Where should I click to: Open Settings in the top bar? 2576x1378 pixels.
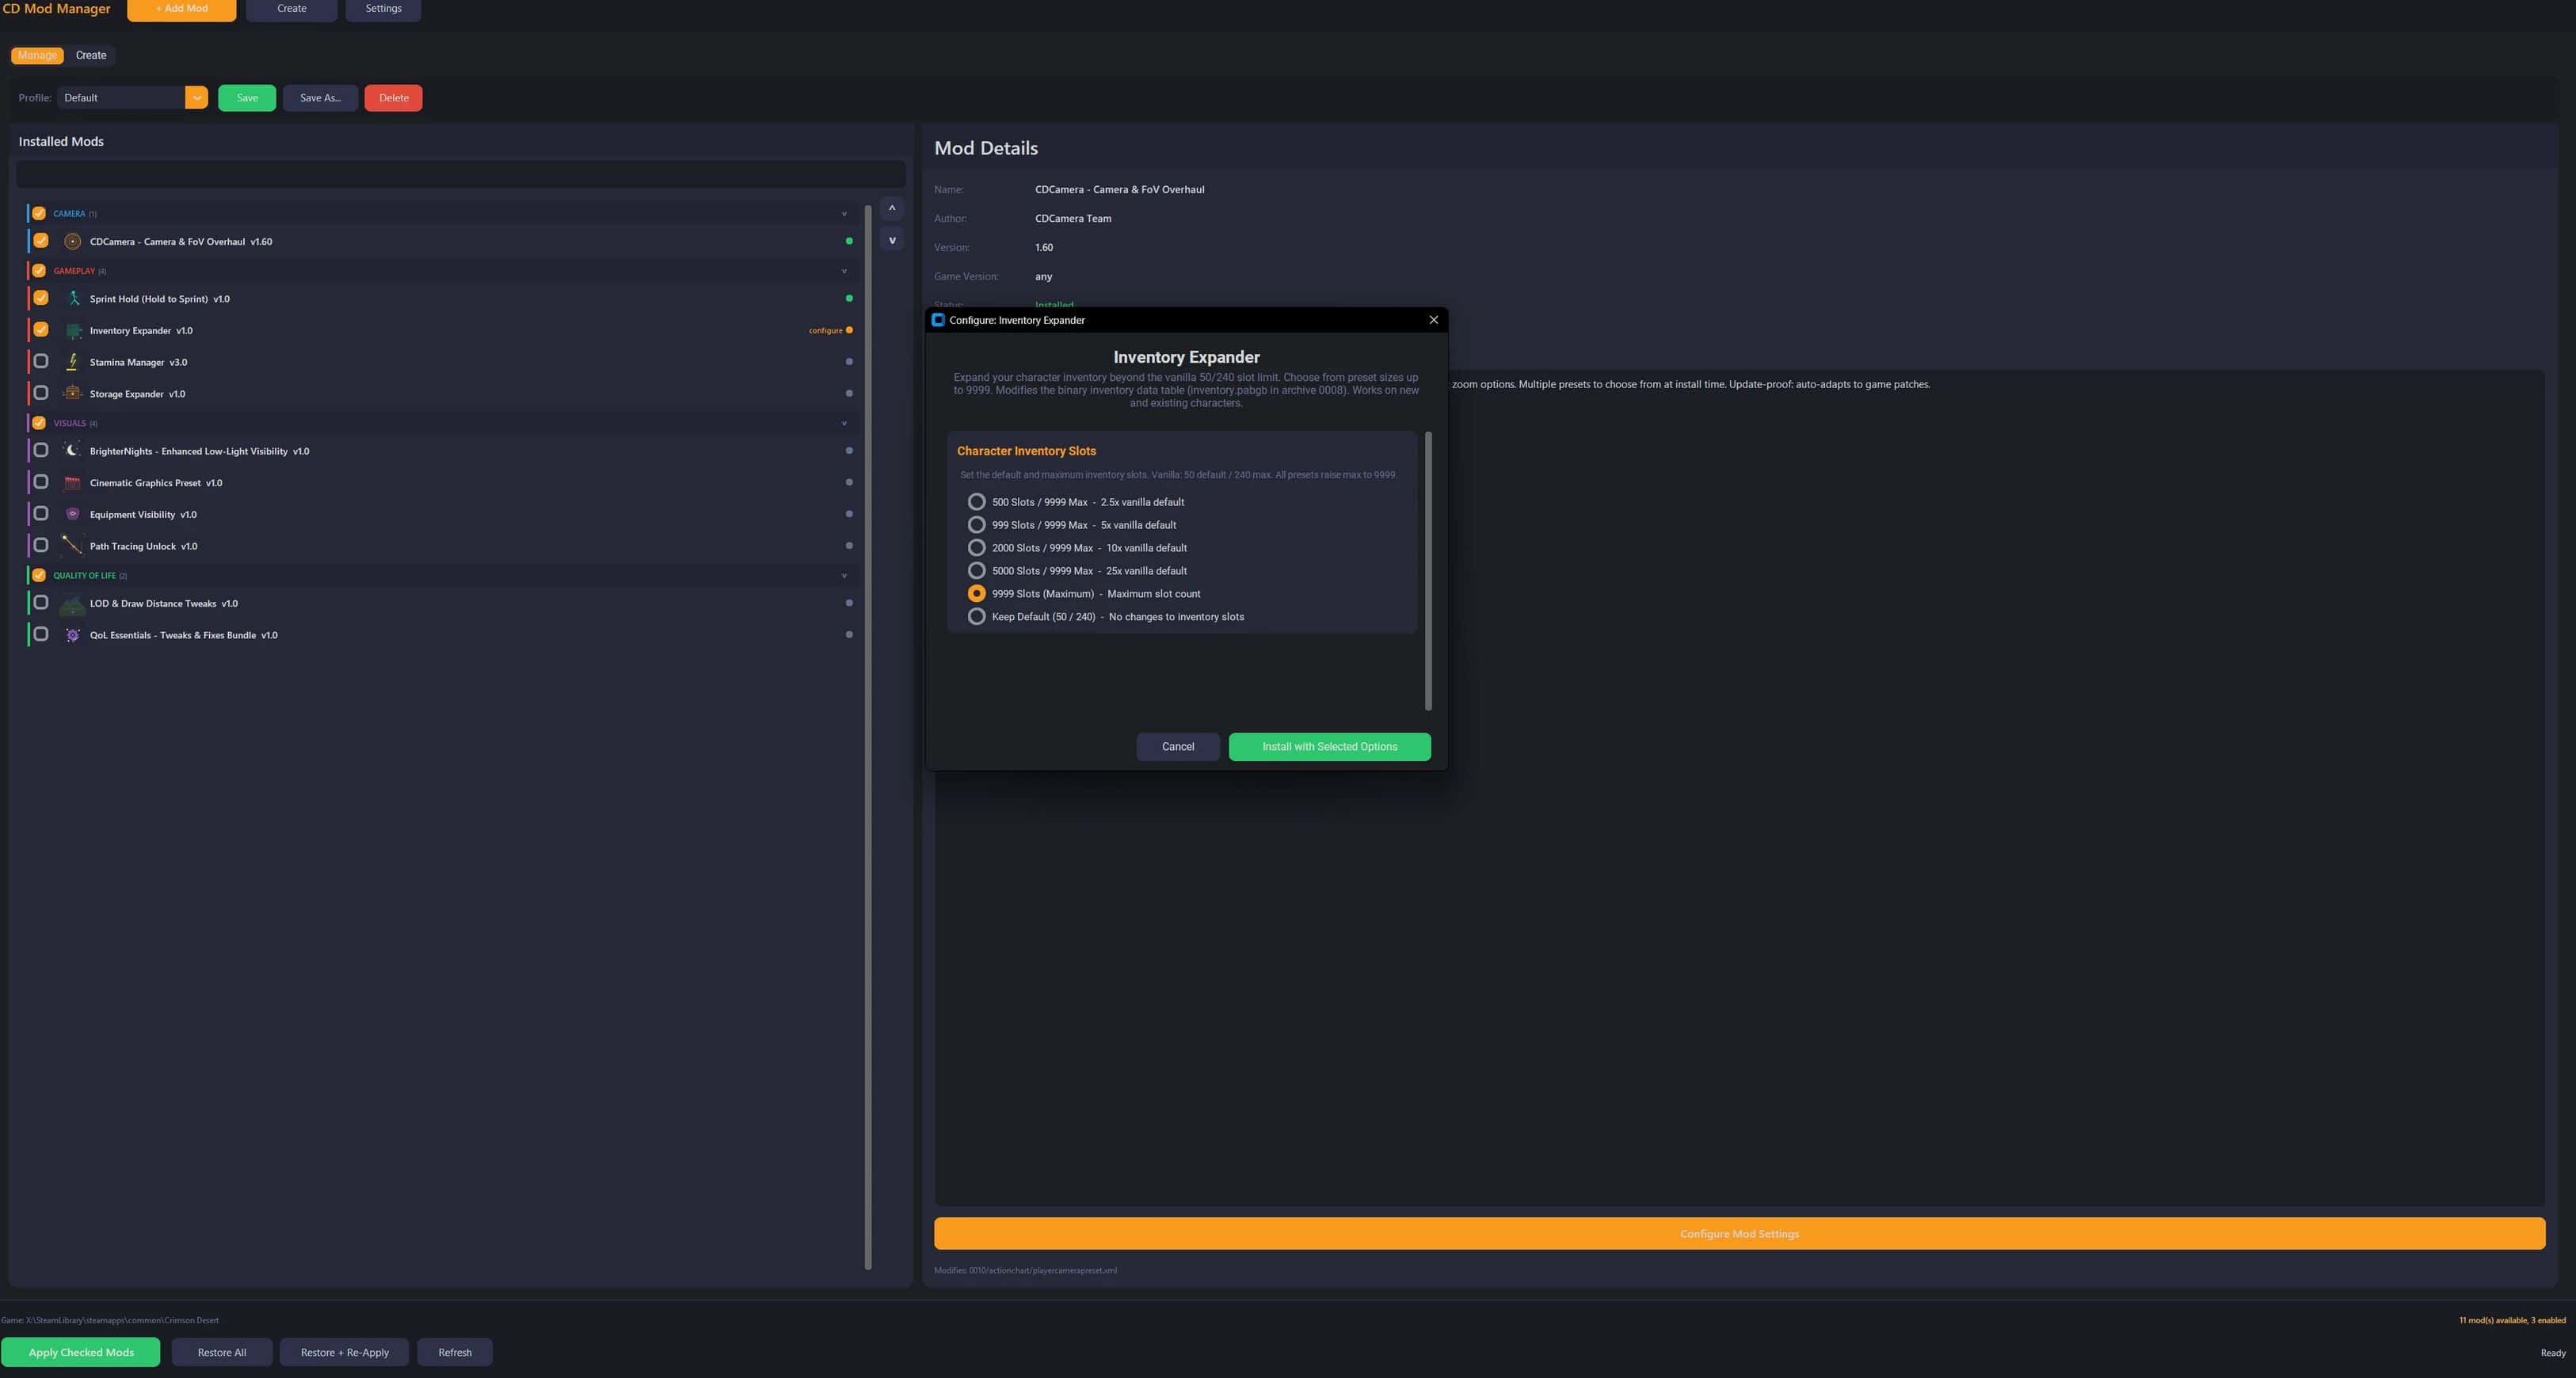tap(383, 9)
